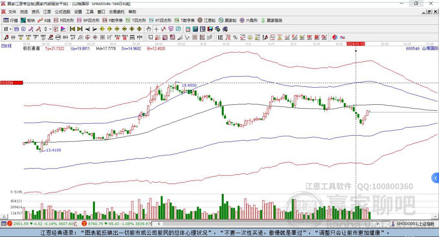The height and width of the screenshot is (237, 439).
Task: Toggle the crosshair cursor tool
Action: point(156,29)
